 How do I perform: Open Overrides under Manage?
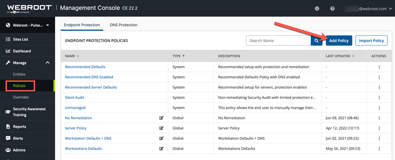point(21,97)
